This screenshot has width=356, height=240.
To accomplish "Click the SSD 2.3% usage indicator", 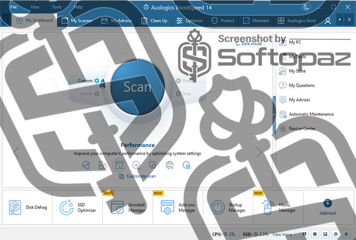I will point(256,234).
